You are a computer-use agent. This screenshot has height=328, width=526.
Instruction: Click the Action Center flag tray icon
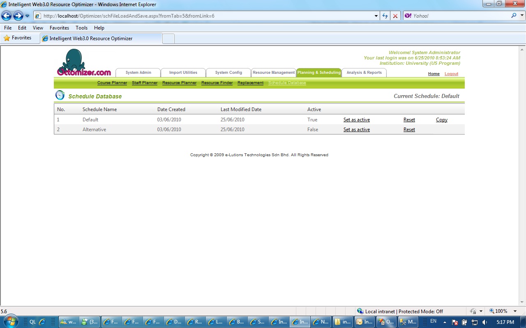[x=455, y=322]
